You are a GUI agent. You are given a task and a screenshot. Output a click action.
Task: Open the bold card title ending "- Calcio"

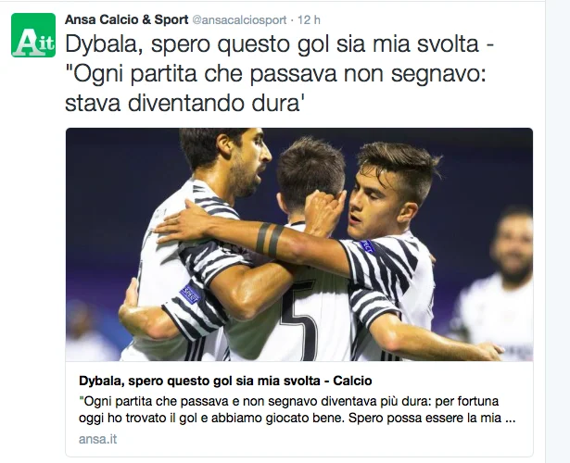pyautogui.click(x=225, y=381)
